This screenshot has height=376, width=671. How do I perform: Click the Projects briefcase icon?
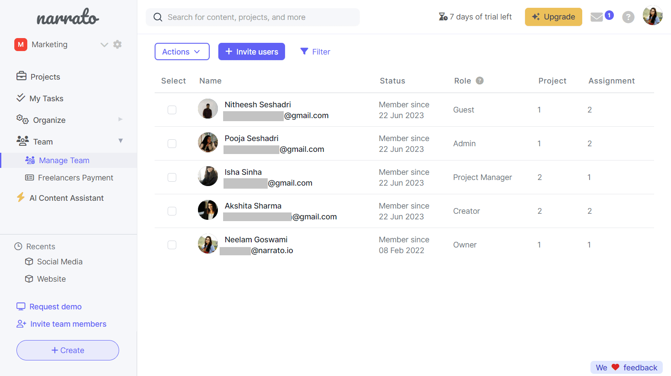pyautogui.click(x=21, y=76)
